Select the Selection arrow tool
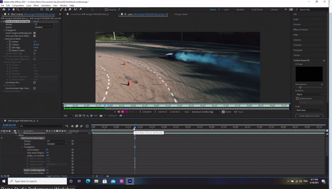 point(9,9)
